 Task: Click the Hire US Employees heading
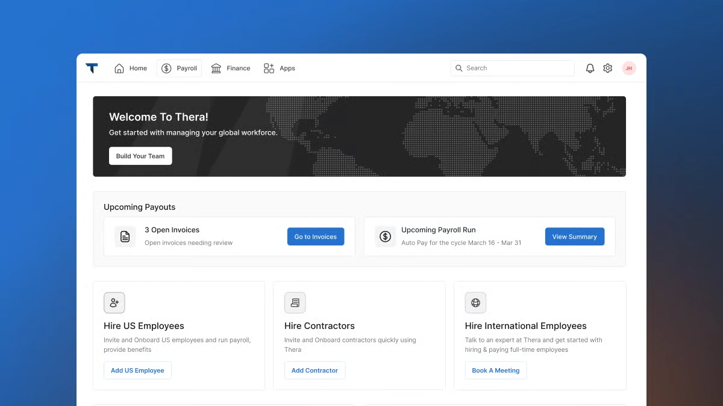[x=144, y=326]
